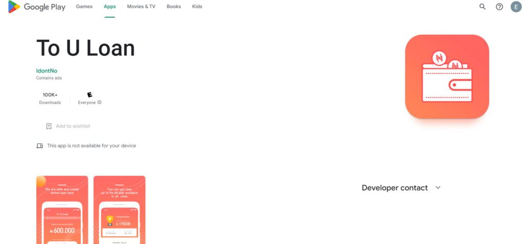Click 'This app is not available for your device'

pyautogui.click(x=91, y=146)
